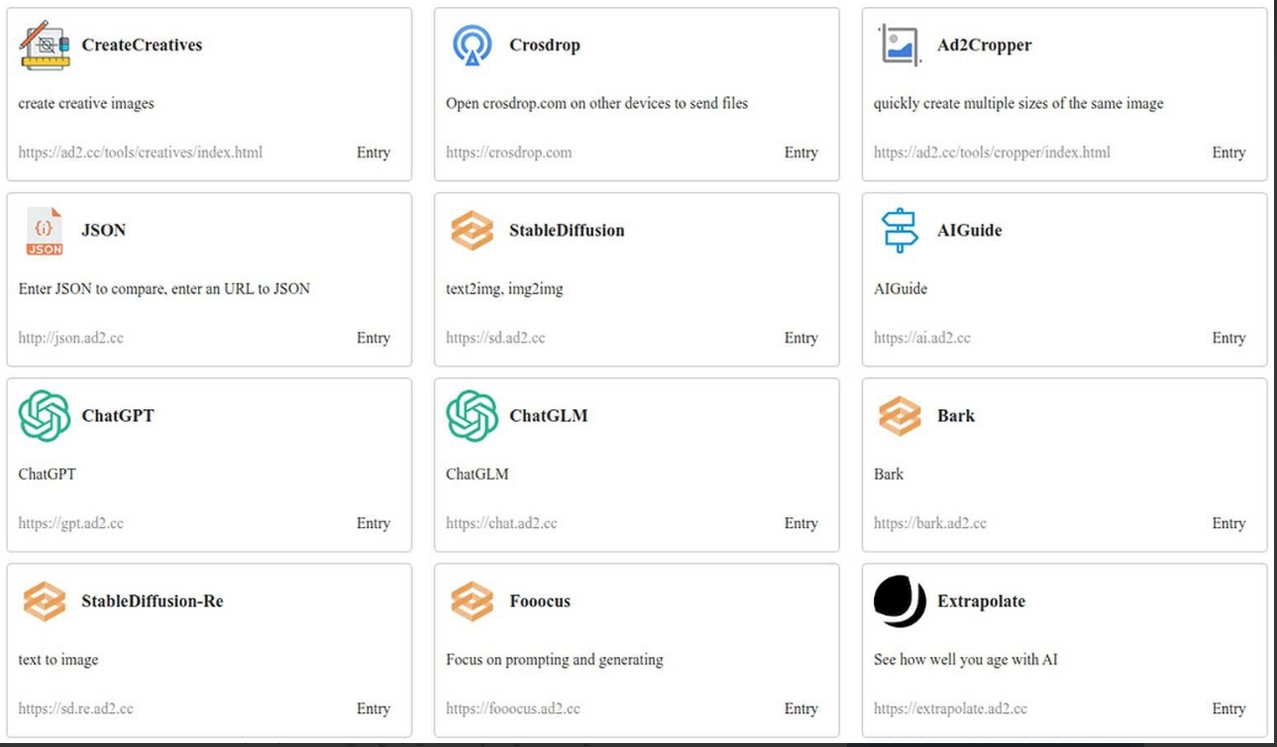Click the ChatGPT green knot icon
Viewport: 1277px width, 747px height.
pyautogui.click(x=45, y=416)
